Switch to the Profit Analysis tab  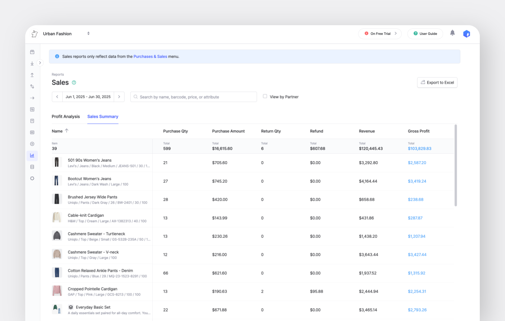click(x=66, y=117)
